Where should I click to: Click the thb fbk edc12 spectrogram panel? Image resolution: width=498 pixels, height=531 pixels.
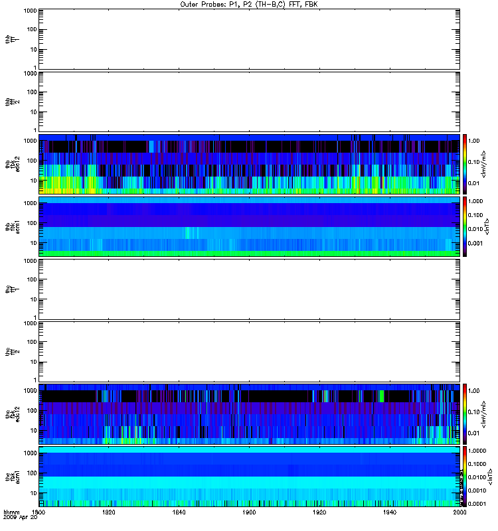point(249,164)
